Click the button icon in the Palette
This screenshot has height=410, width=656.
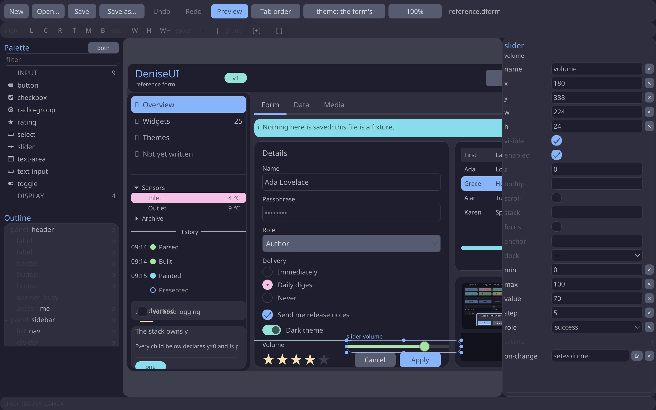click(x=11, y=85)
